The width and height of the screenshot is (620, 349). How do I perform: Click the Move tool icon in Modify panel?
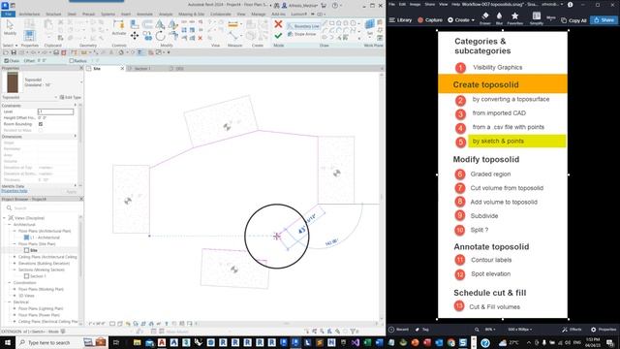coord(135,37)
